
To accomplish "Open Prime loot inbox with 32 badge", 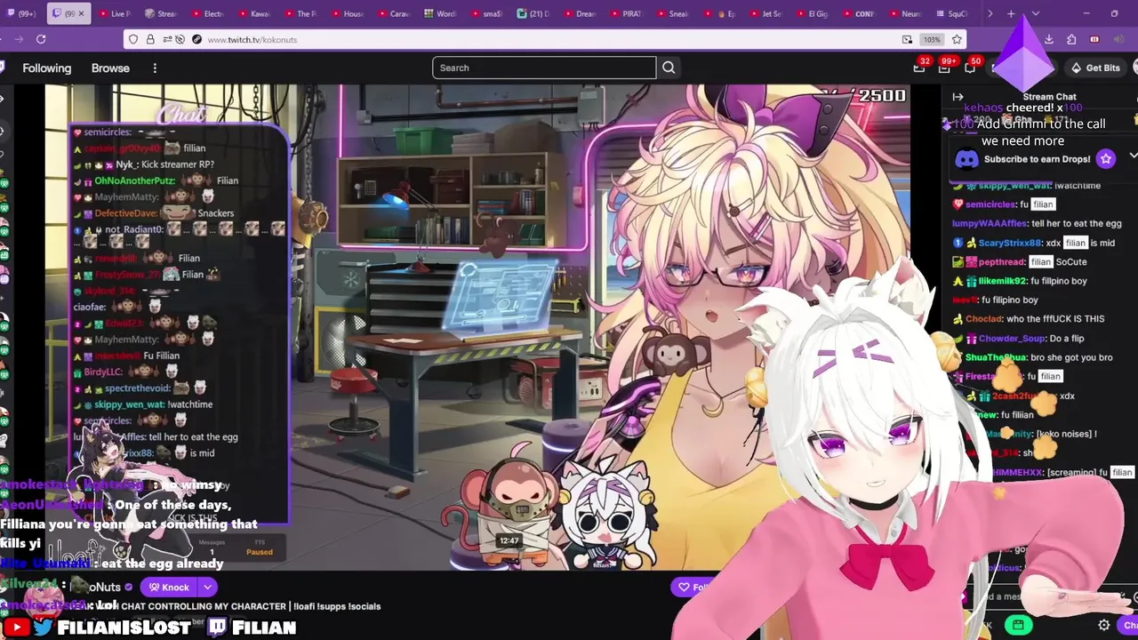I will pos(919,68).
